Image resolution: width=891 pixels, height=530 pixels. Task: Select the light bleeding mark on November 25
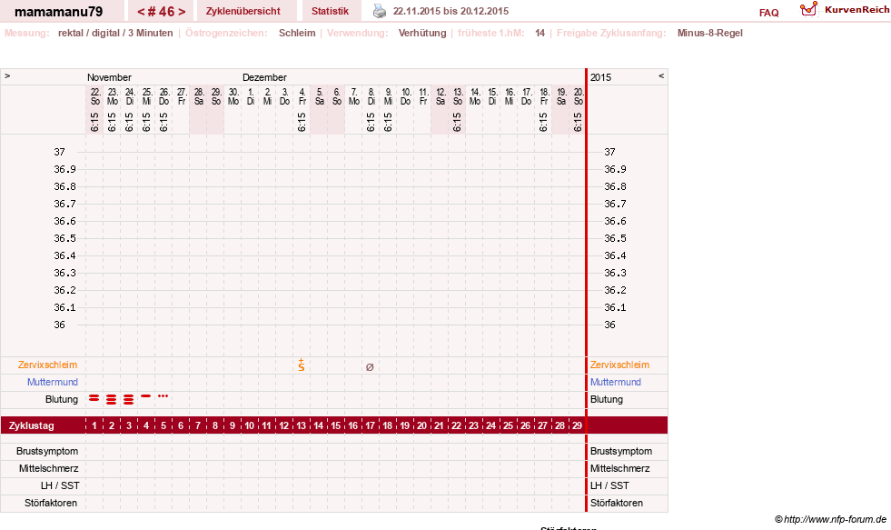[146, 395]
